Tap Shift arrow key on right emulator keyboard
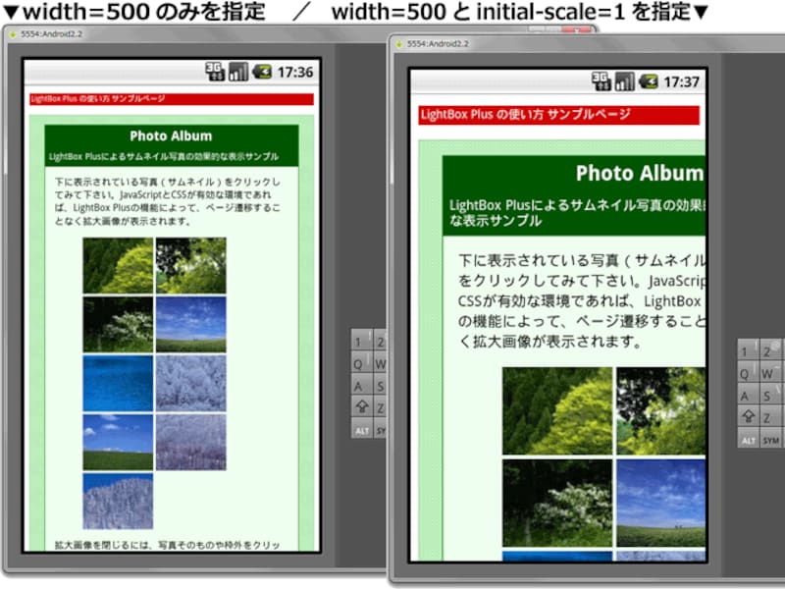The height and width of the screenshot is (589, 785). [x=748, y=416]
